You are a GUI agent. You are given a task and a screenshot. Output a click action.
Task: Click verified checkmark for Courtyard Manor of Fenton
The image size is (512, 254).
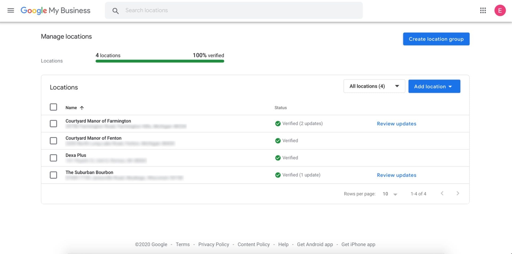278,140
